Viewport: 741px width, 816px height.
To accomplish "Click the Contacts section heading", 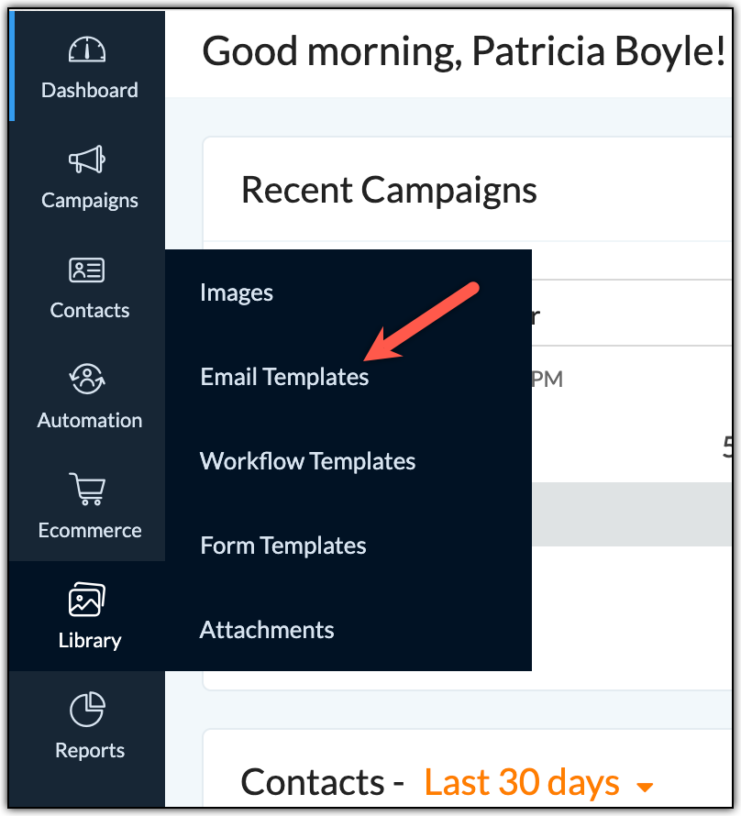I will coord(315,782).
